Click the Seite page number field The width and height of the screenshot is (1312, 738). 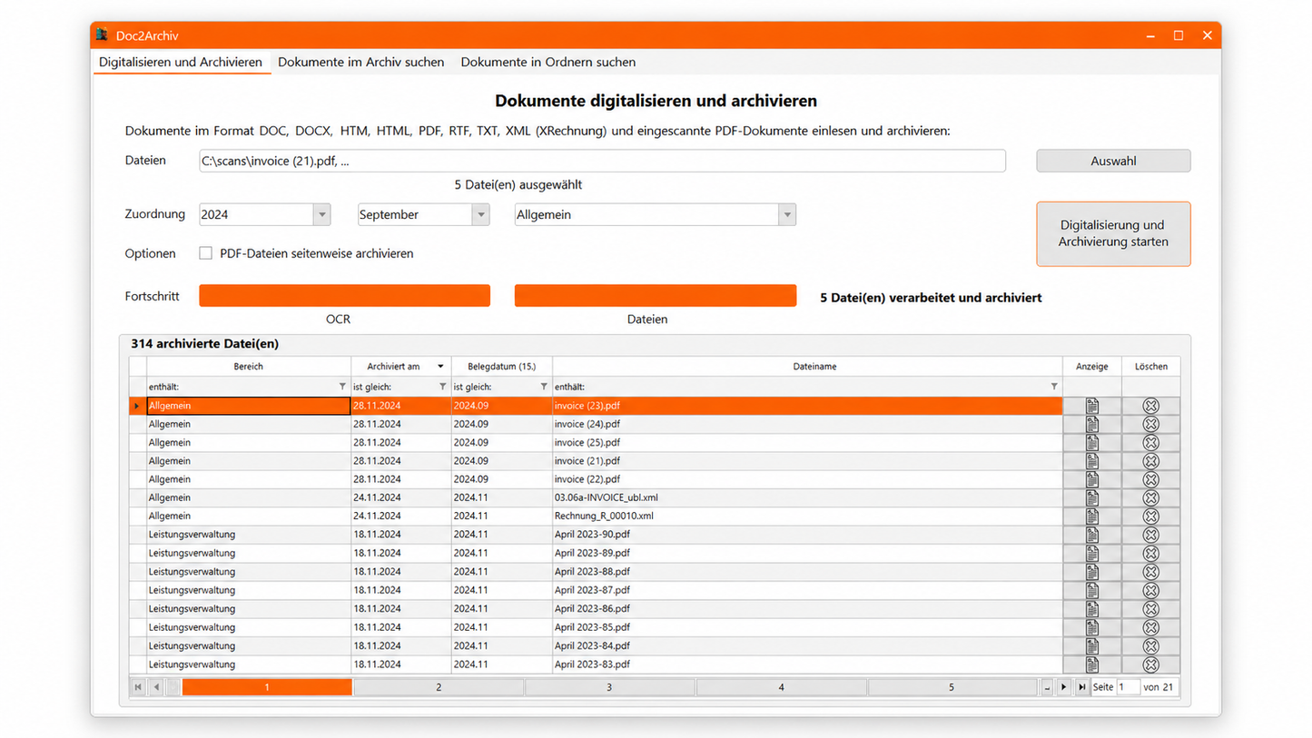point(1129,687)
